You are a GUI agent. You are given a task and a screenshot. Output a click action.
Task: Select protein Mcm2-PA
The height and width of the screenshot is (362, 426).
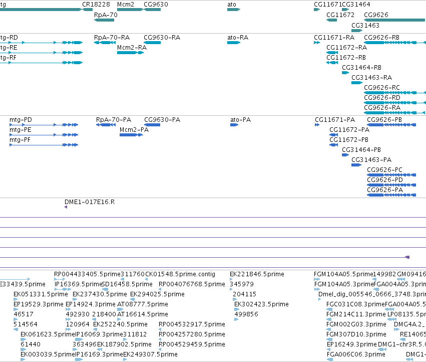click(134, 130)
